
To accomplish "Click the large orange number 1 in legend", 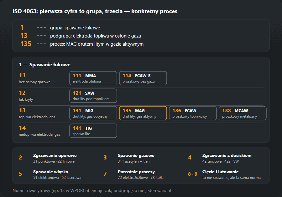I will coord(22,28).
